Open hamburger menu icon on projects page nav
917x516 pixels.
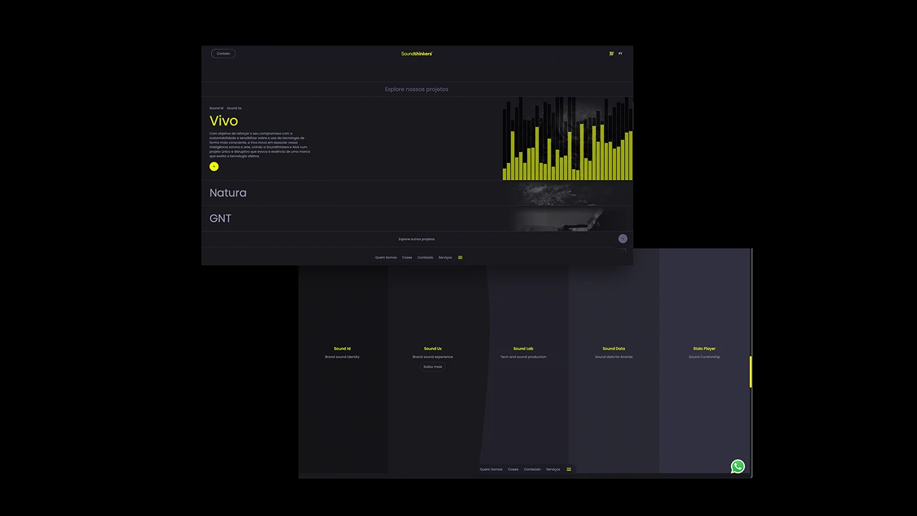(x=460, y=257)
